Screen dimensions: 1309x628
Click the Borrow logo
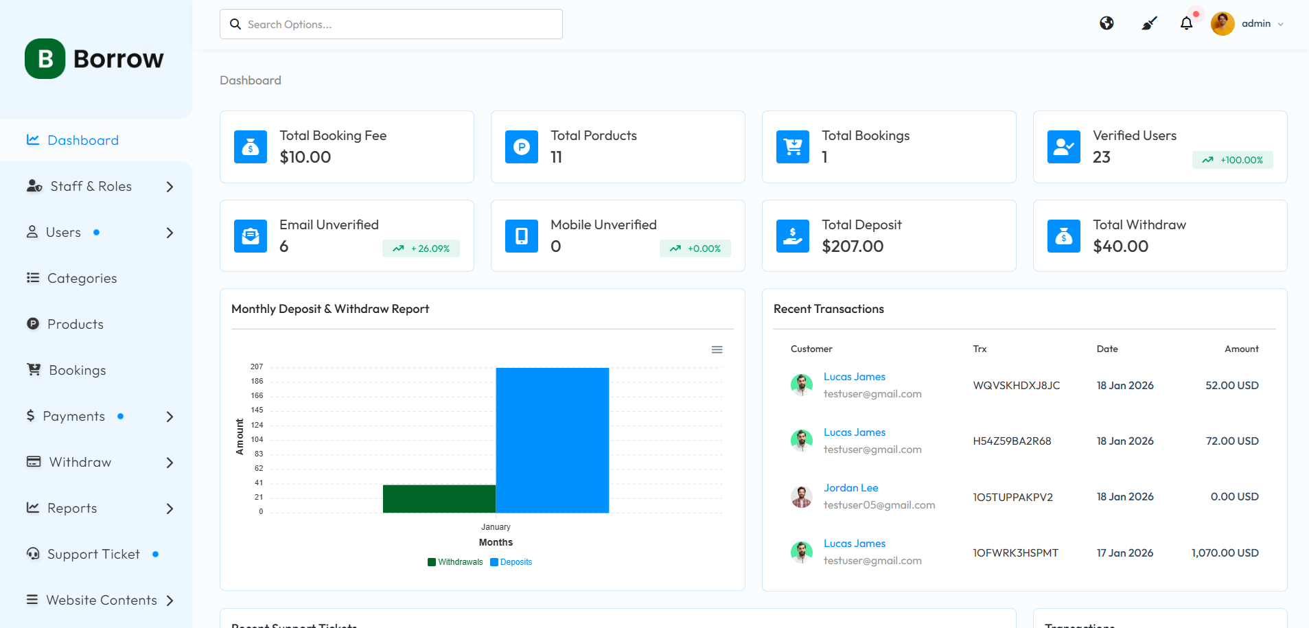[95, 59]
